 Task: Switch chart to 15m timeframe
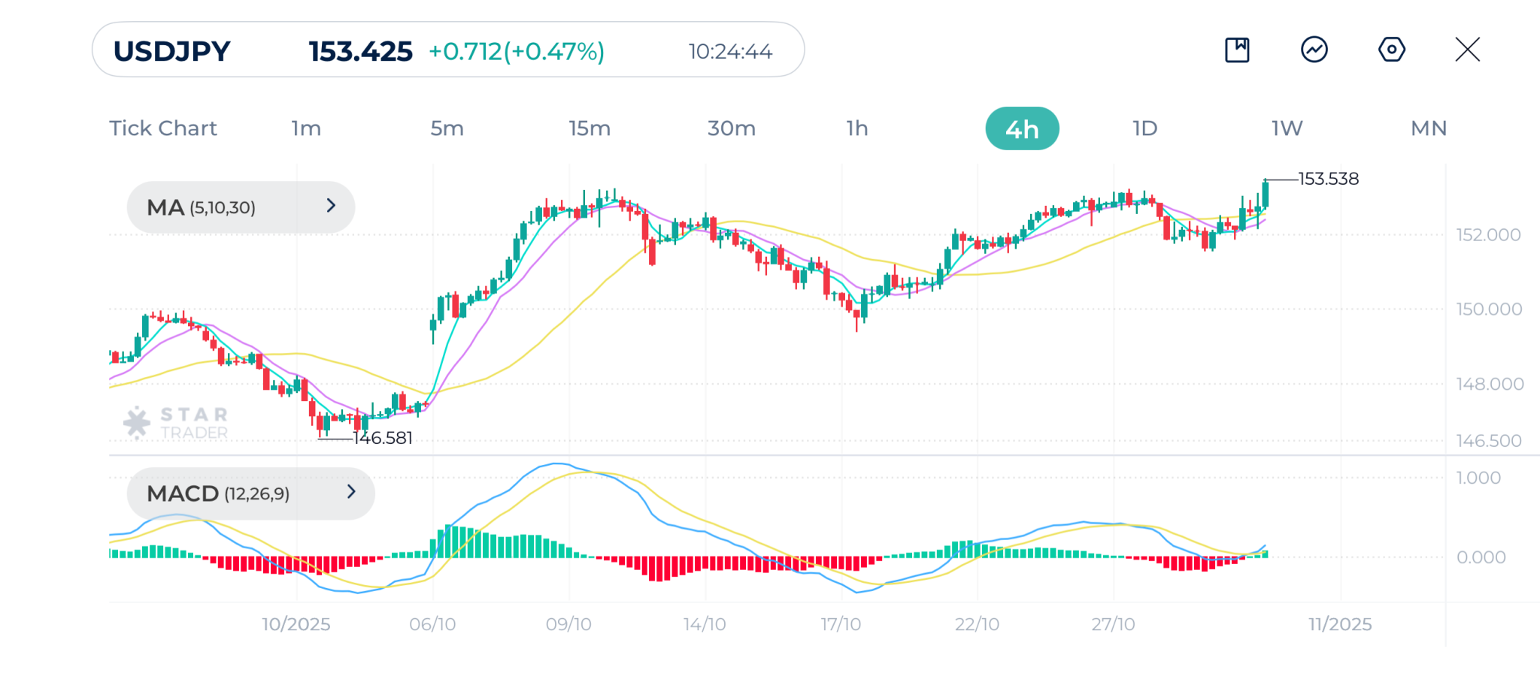590,128
